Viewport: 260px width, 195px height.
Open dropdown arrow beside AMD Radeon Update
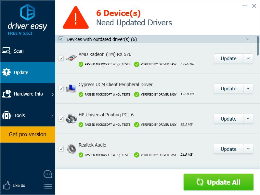click(248, 58)
